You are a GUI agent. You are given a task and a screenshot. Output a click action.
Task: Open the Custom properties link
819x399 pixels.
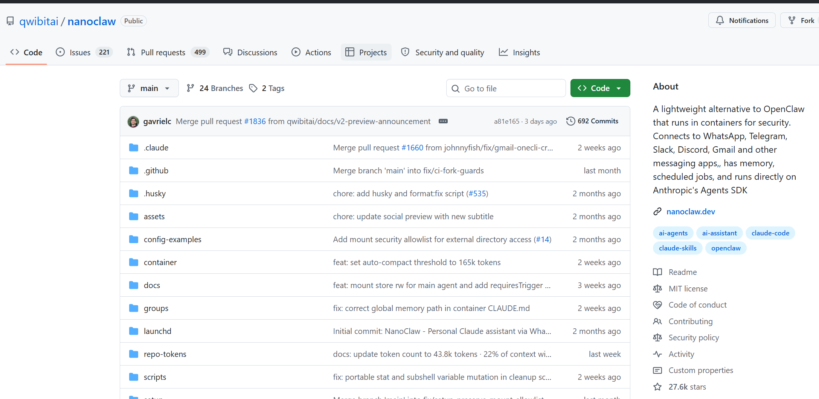coord(701,370)
